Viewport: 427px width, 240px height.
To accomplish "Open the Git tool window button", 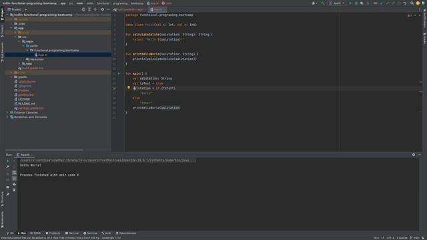I will [10, 233].
